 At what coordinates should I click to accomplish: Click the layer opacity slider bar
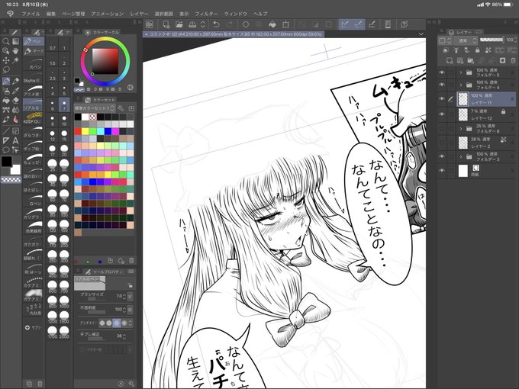coord(492,40)
